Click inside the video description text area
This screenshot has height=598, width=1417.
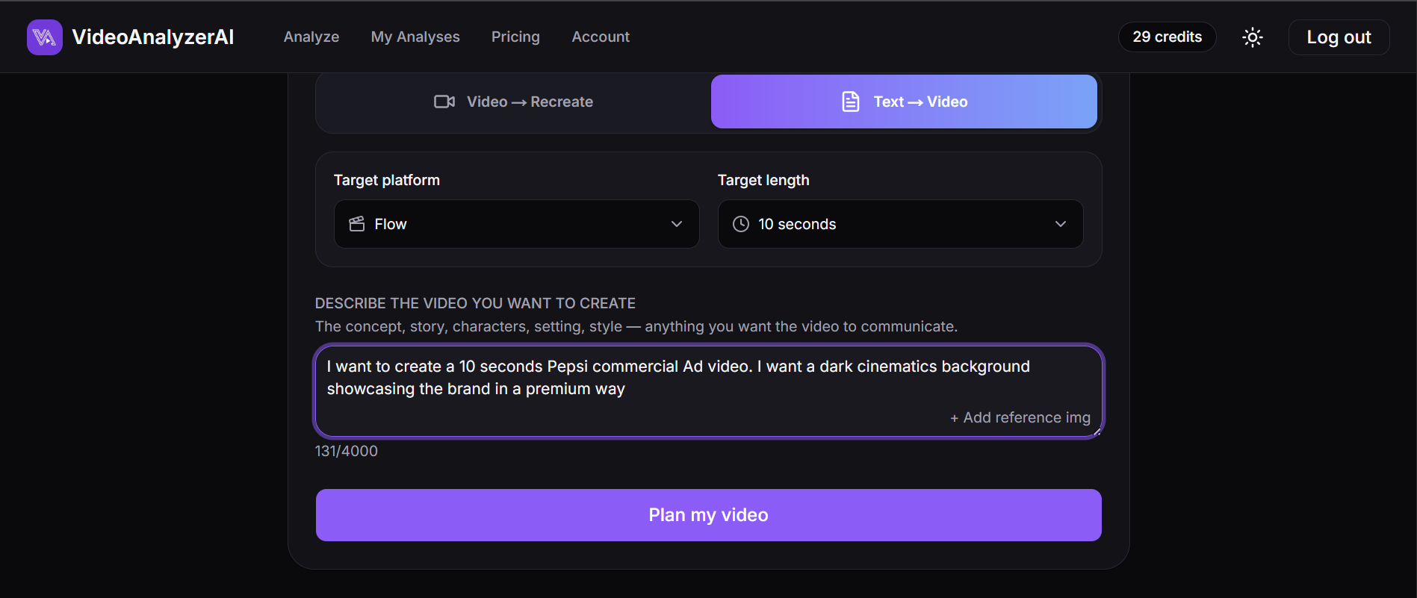(709, 391)
